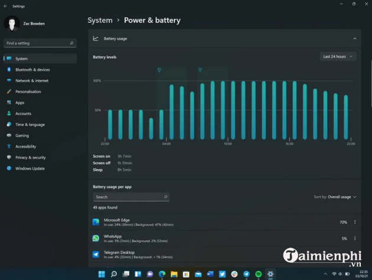This screenshot has height=280, width=372.
Task: Open taskbar Search
Action: coord(113,274)
